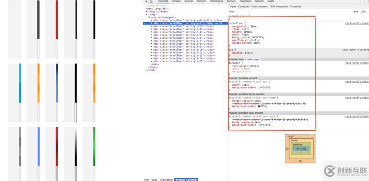Expand the style-default div node

[151, 20]
